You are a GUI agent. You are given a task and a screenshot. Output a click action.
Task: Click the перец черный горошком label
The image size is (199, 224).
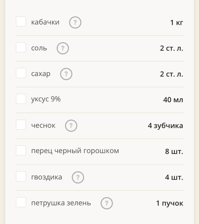click(x=75, y=151)
